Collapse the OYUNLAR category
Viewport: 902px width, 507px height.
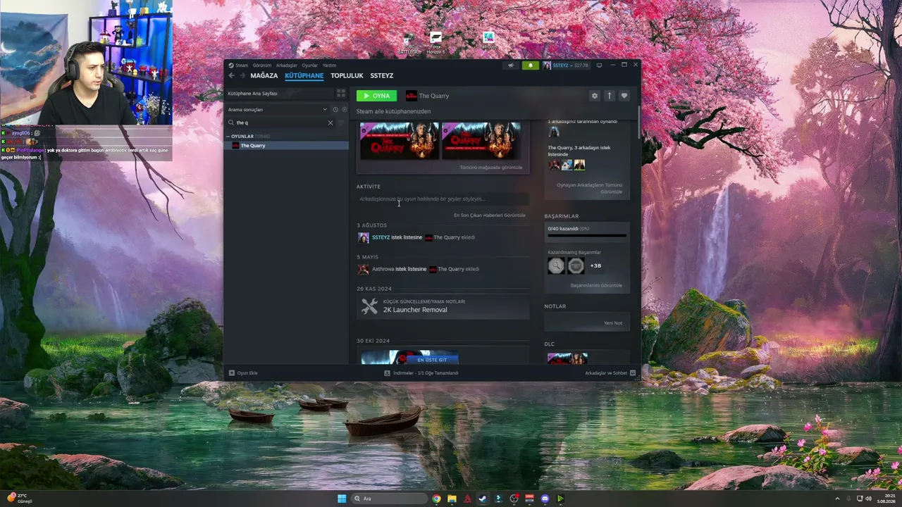[x=228, y=137]
